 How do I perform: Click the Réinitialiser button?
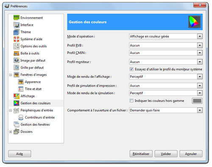[x=141, y=154]
